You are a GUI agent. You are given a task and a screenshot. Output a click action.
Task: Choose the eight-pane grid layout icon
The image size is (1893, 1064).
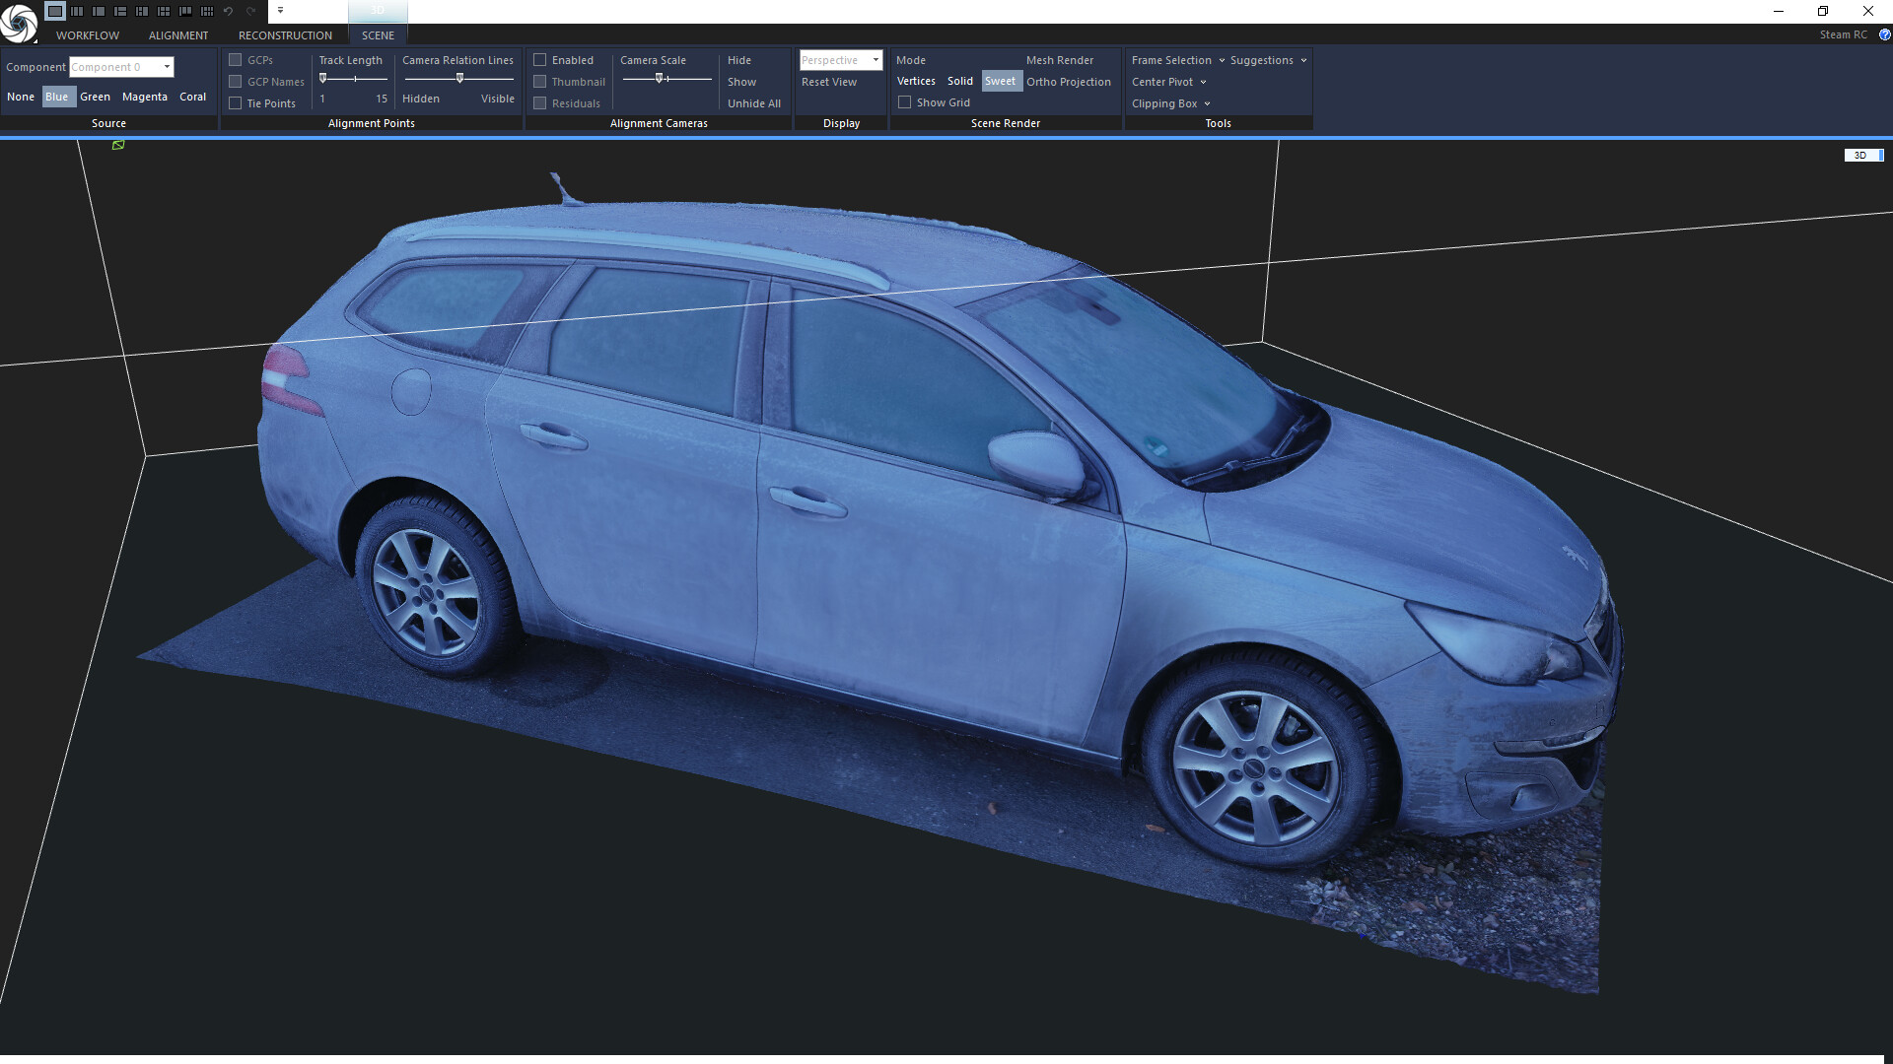click(207, 11)
